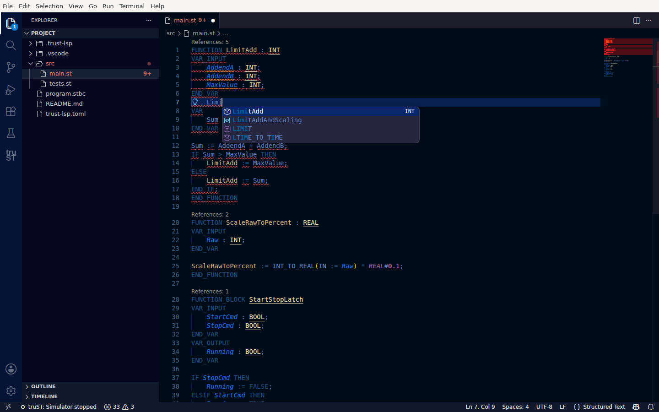The height and width of the screenshot is (412, 659).
Task: Choose LimitAdd autocomplete suggestion
Action: [321, 111]
